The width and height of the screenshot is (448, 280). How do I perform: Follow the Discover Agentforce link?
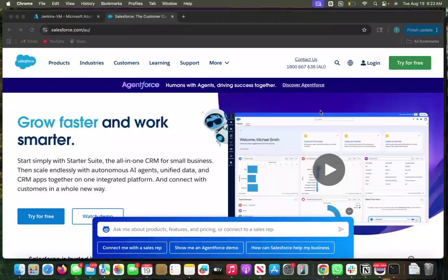pos(303,85)
